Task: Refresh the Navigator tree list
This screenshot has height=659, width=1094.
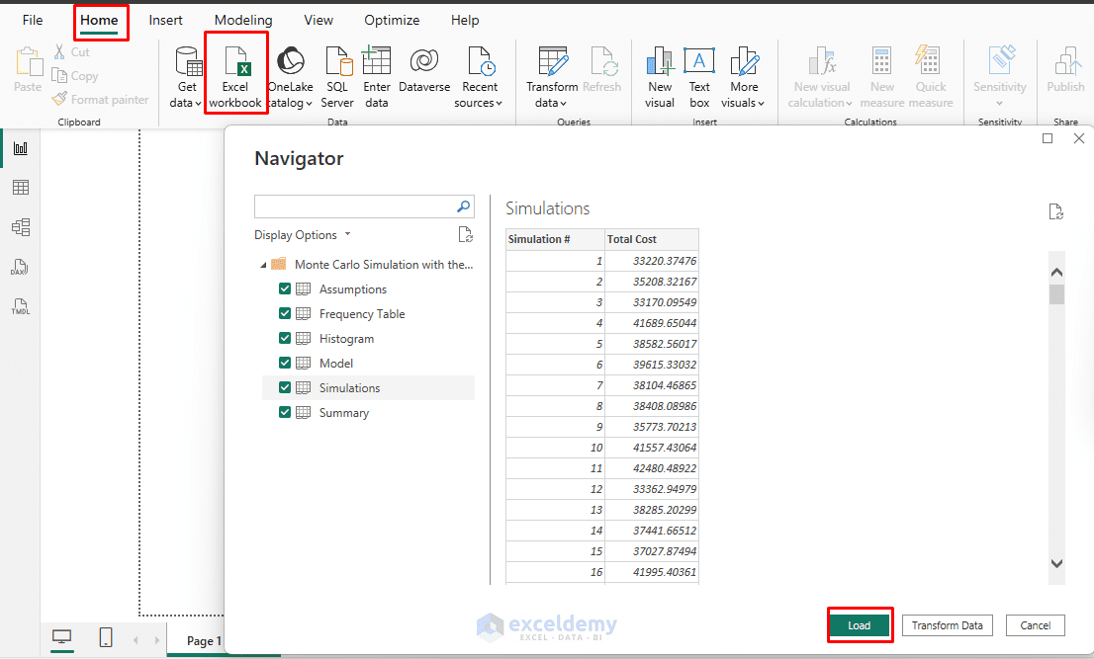Action: (x=465, y=235)
